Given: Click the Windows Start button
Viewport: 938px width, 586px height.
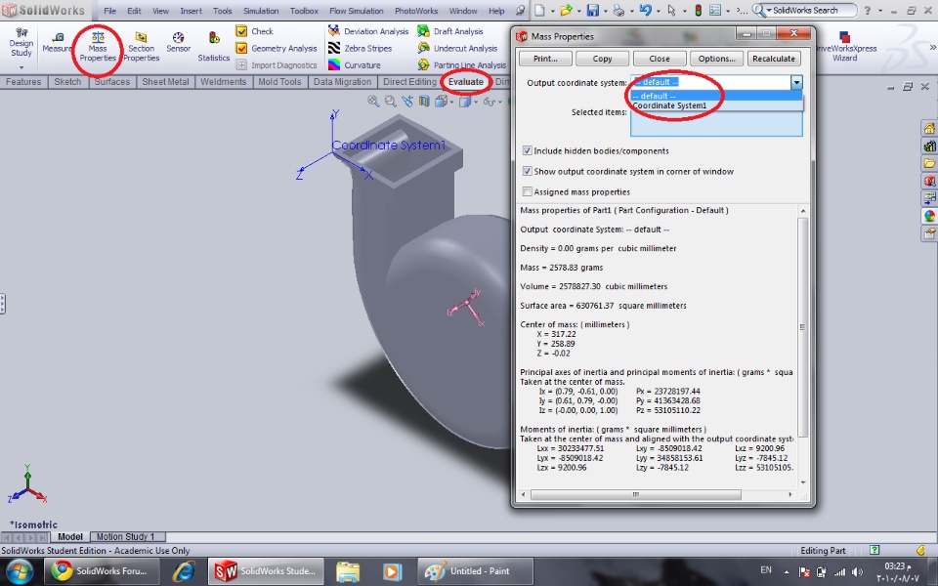Looking at the screenshot, I should coord(20,571).
